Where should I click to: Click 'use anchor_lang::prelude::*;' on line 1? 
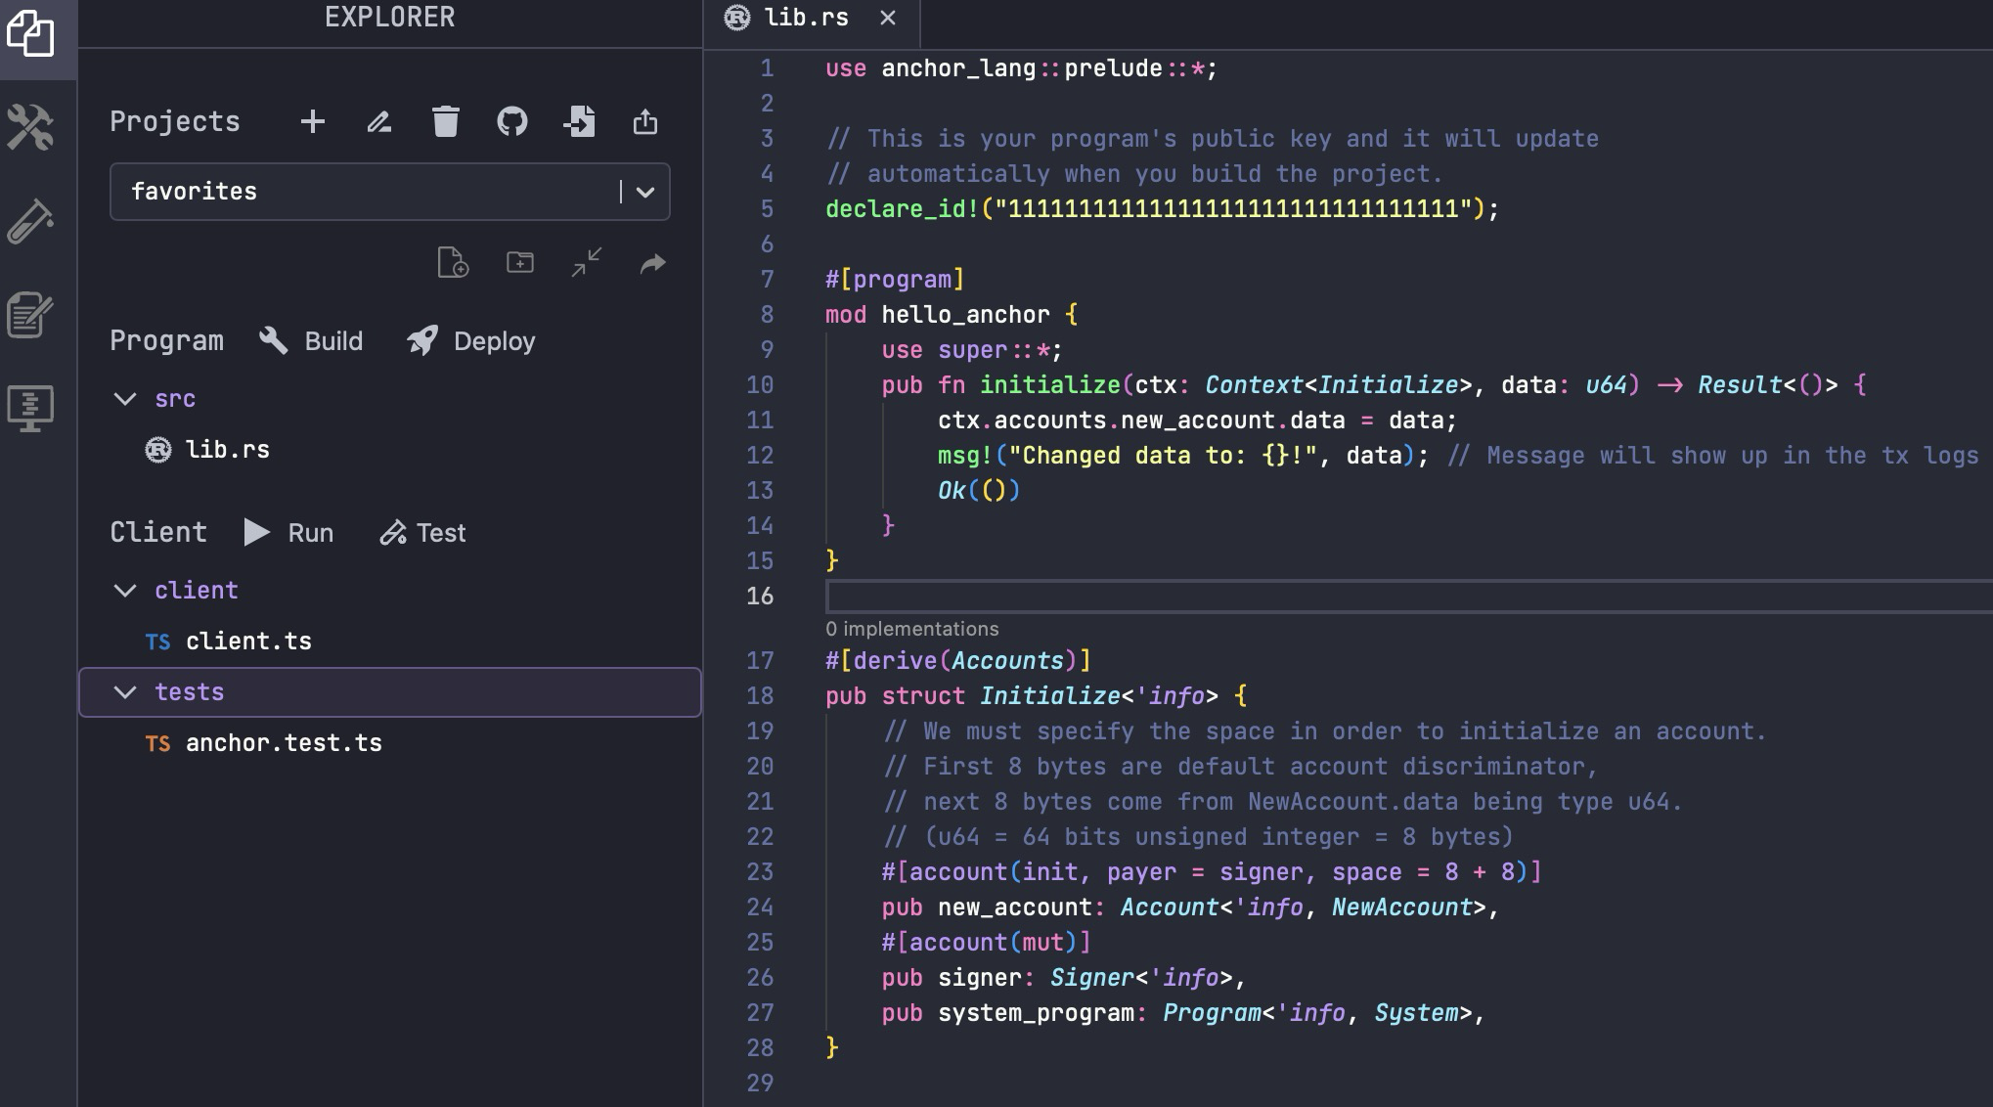[x=1021, y=68]
